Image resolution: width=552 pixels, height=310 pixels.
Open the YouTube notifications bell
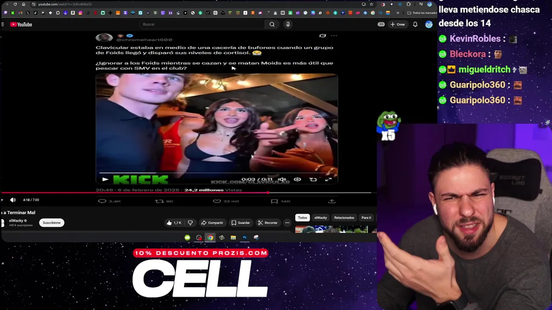pos(415,25)
